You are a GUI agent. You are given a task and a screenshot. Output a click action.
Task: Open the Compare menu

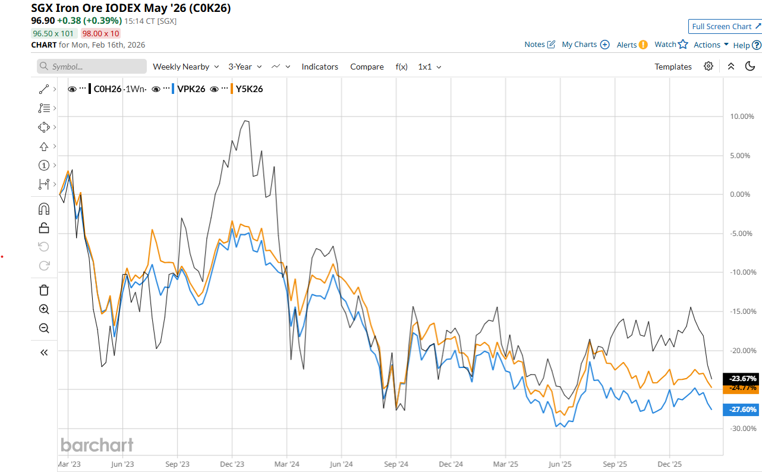pos(367,67)
